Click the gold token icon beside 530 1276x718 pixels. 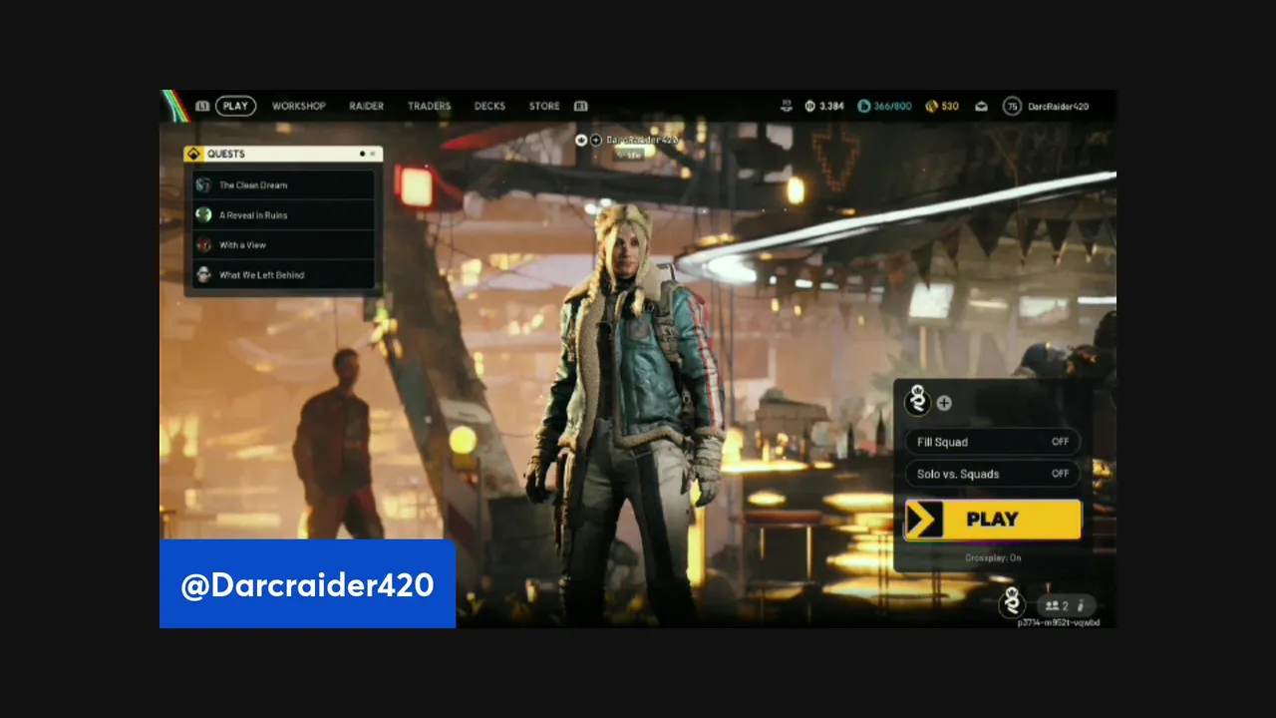(931, 106)
